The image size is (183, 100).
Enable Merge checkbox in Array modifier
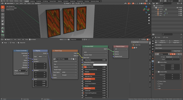coord(159,84)
